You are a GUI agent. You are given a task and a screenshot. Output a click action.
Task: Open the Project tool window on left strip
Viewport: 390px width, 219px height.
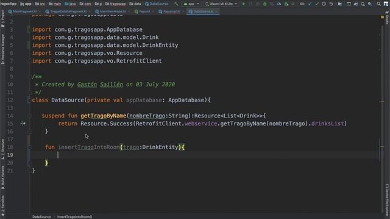pyautogui.click(x=2, y=19)
